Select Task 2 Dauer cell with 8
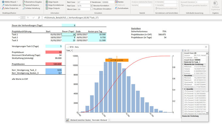 [x=69, y=37]
